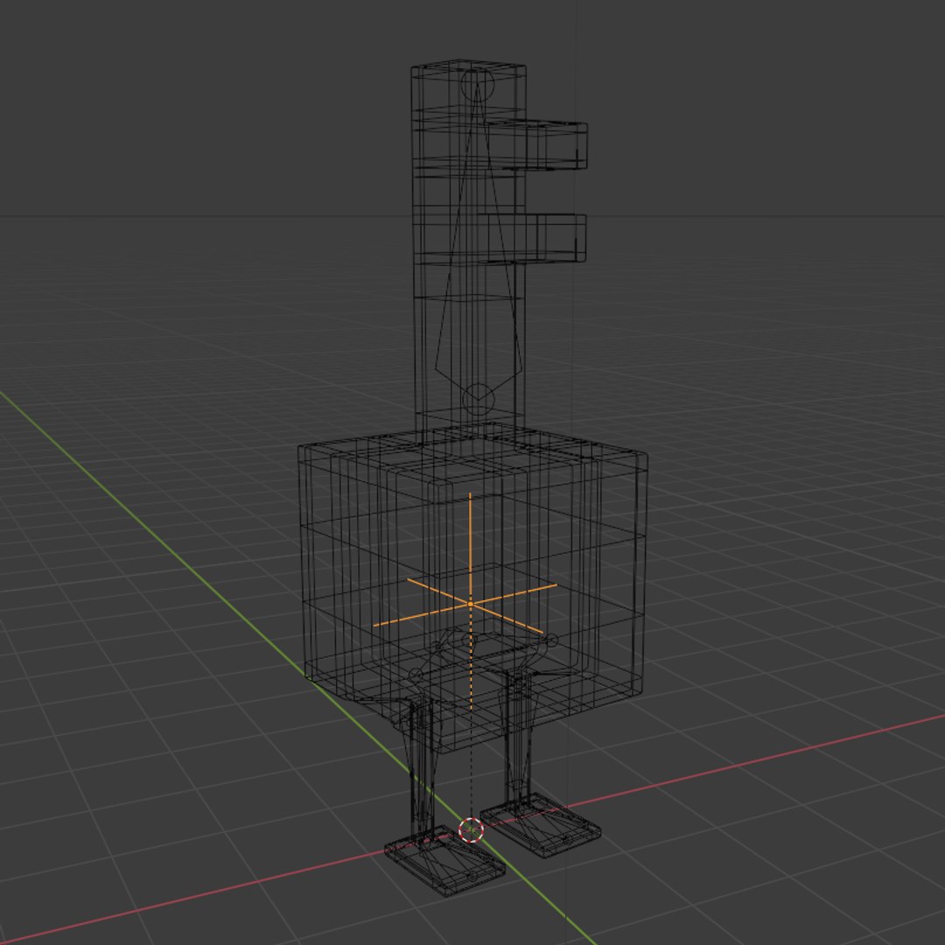Click the bone joint circle at neck base
The width and height of the screenshot is (945, 945).
(478, 399)
